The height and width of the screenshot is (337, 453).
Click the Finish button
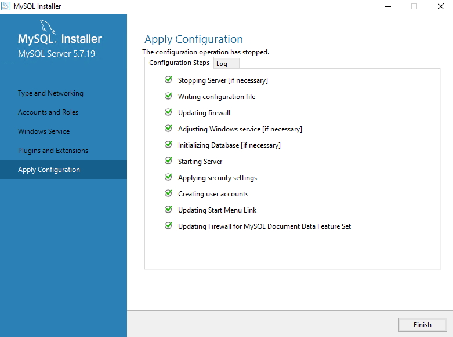422,325
